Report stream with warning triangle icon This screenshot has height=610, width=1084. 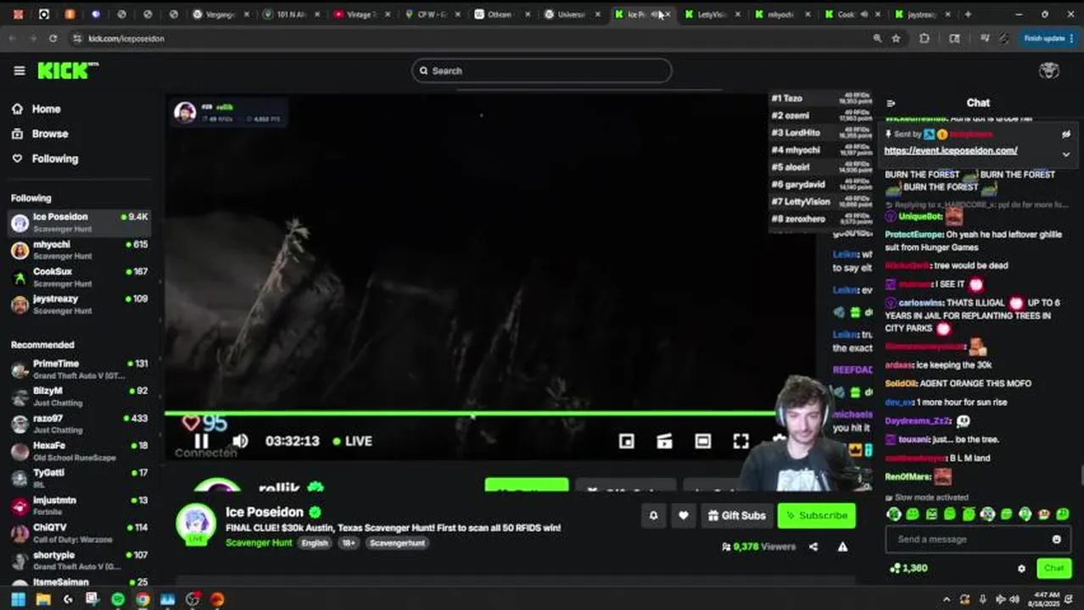tap(842, 547)
